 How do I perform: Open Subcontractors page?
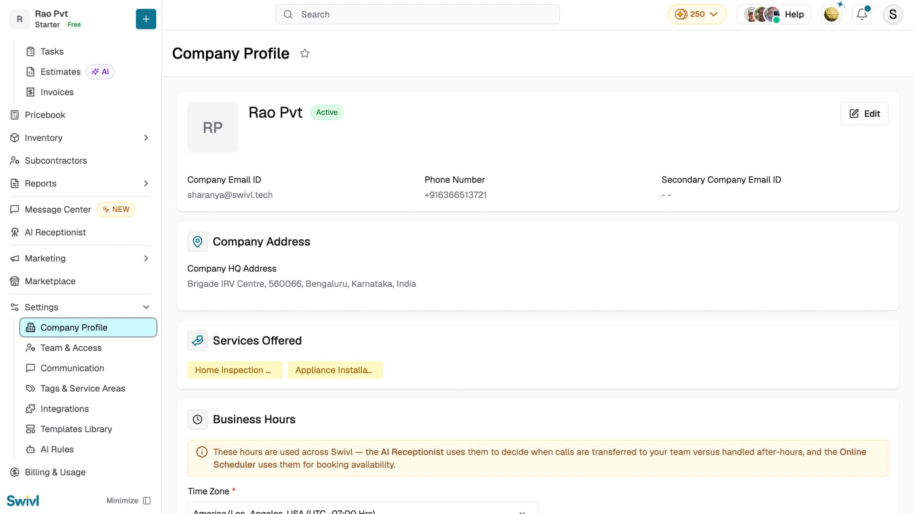(x=56, y=161)
